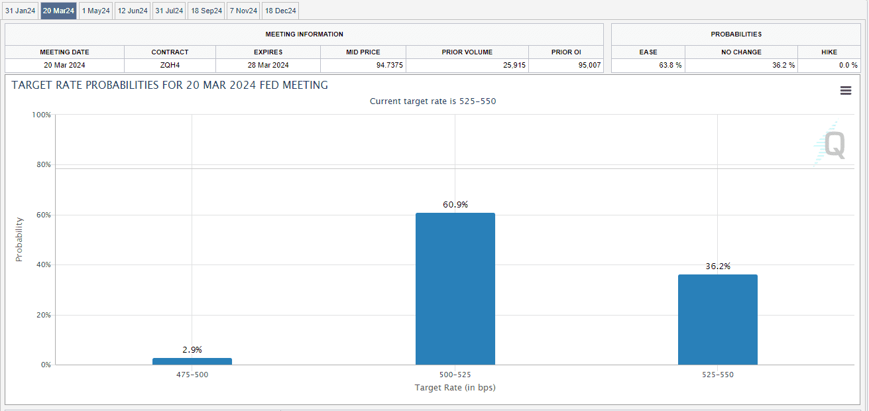This screenshot has width=869, height=411.
Task: Select the 18 Dec24 meeting tab
Action: tap(280, 11)
